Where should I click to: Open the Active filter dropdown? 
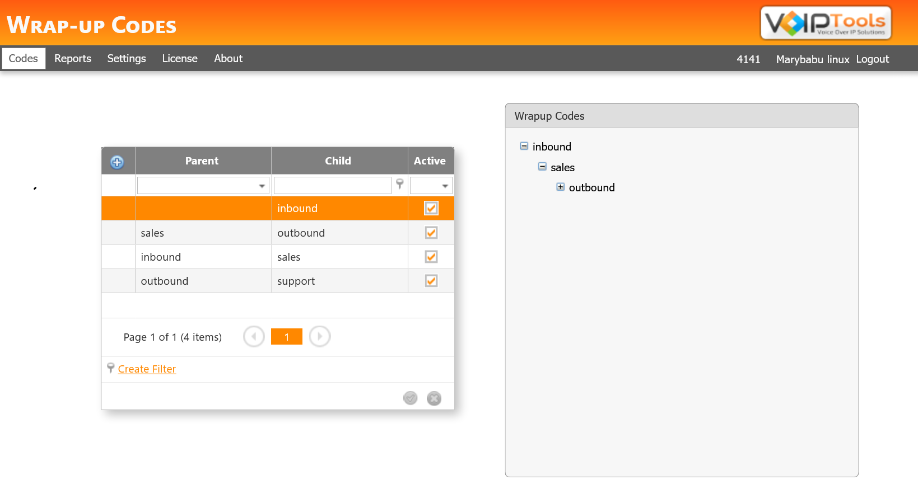point(445,186)
